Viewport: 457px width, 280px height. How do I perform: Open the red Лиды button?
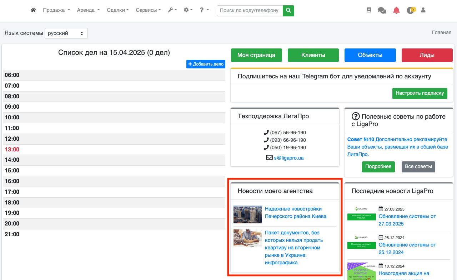tap(427, 55)
